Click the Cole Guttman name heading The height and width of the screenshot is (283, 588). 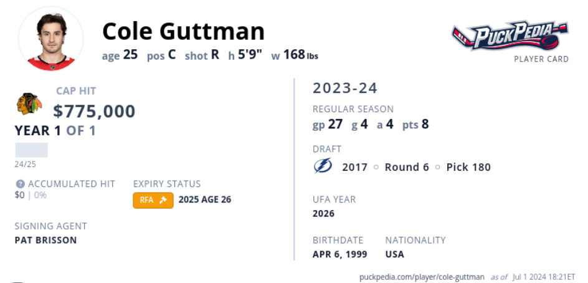click(183, 31)
